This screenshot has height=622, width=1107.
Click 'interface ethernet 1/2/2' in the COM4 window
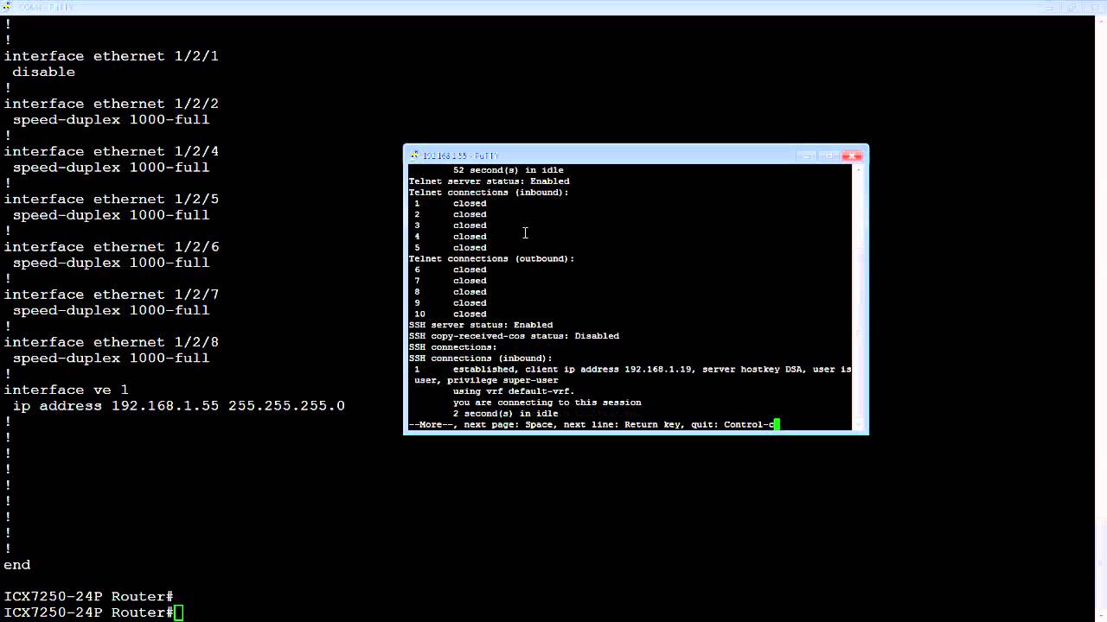112,104
